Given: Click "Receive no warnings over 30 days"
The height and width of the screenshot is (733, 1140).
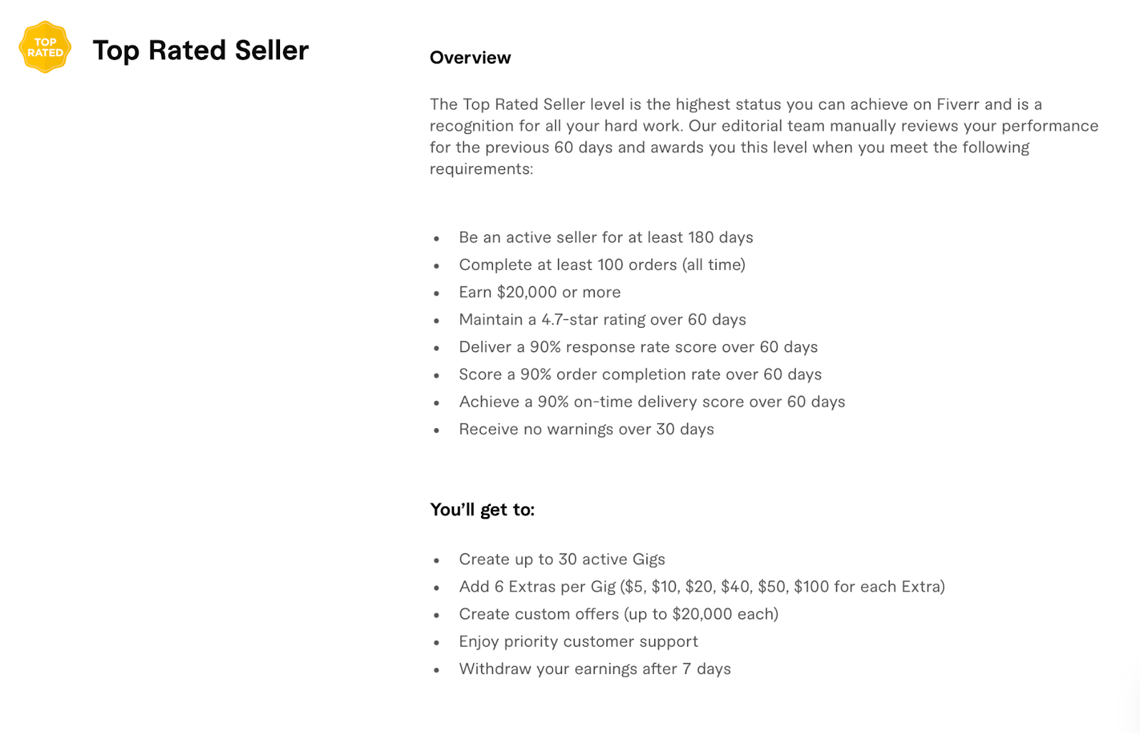Looking at the screenshot, I should click(x=586, y=430).
